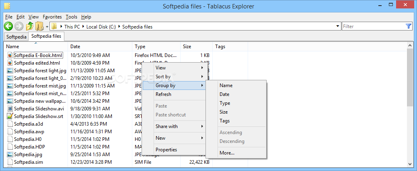Click image icon of Softpedia.jpg

tap(10, 154)
